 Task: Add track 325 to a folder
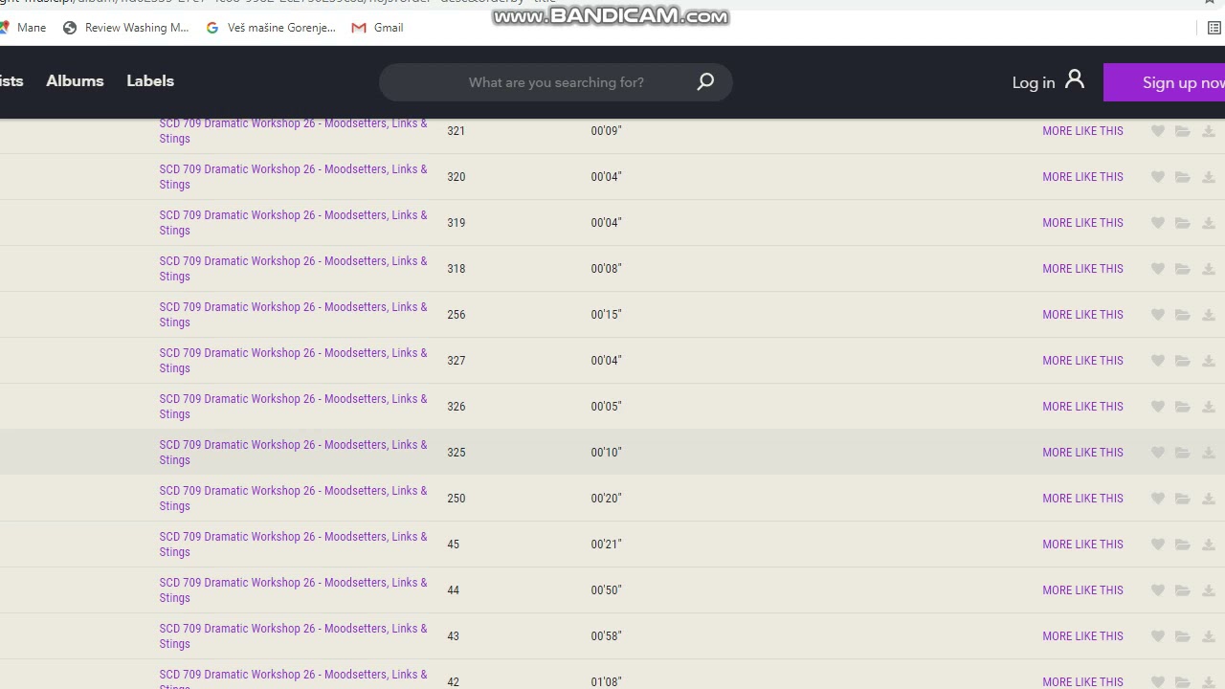point(1183,453)
